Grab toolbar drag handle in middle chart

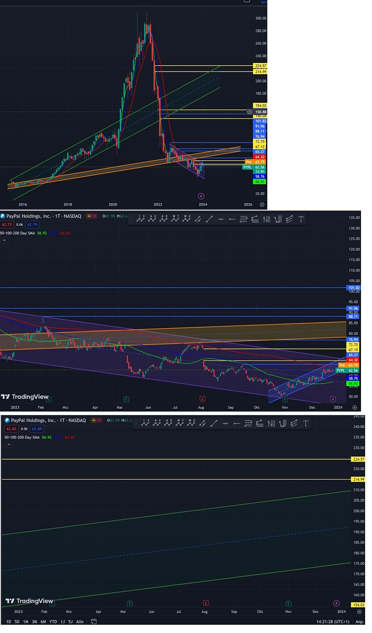point(131,219)
